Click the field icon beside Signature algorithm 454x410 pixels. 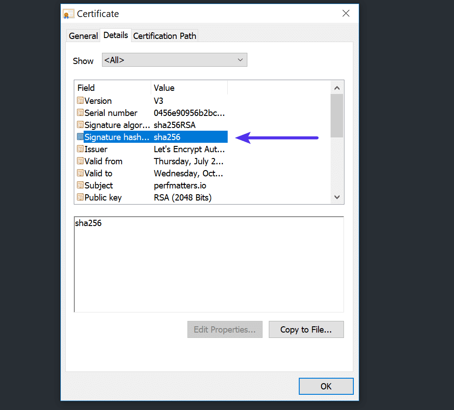pos(81,125)
